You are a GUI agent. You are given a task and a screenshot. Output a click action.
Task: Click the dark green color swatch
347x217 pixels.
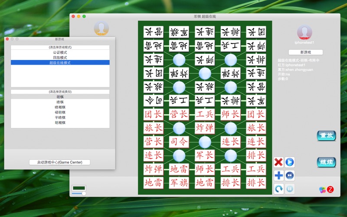pos(79,188)
